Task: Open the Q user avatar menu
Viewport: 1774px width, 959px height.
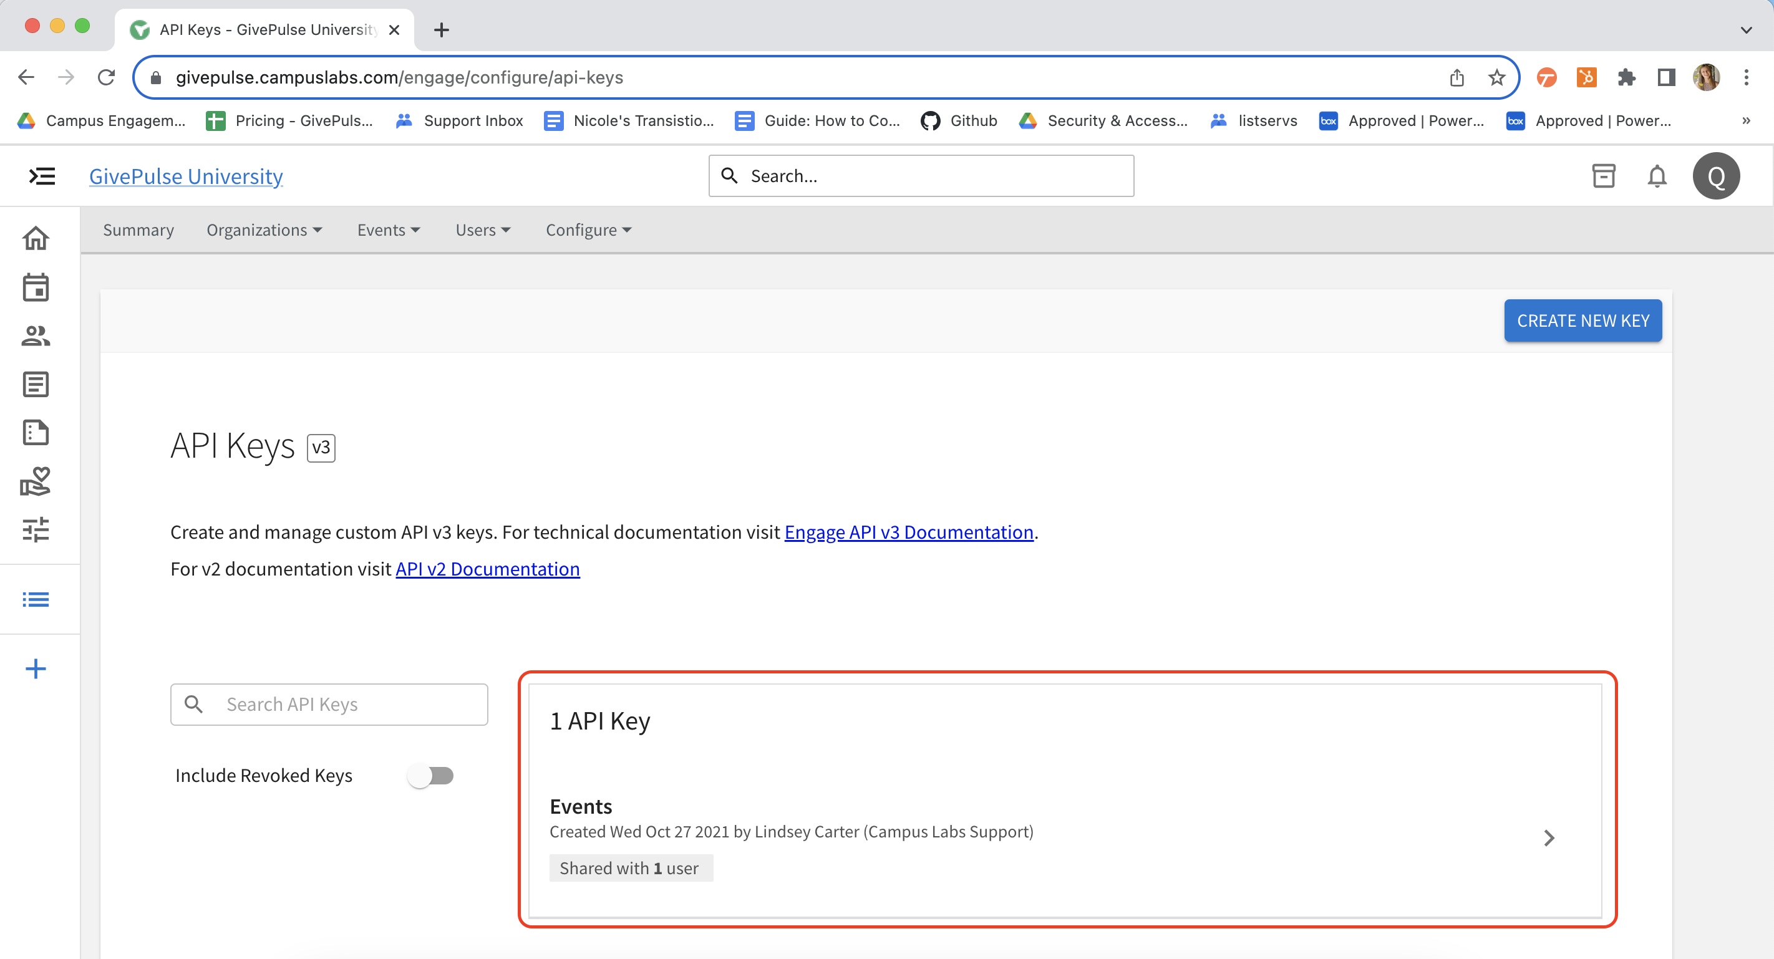Action: click(x=1716, y=176)
